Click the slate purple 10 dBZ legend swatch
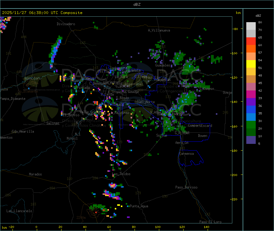Viewport: 274px width, 231px height. click(251, 140)
